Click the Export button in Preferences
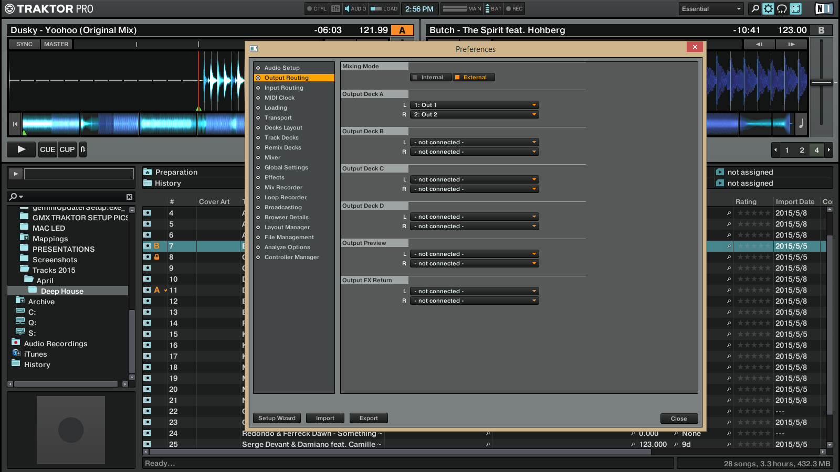The image size is (840, 472). tap(369, 418)
